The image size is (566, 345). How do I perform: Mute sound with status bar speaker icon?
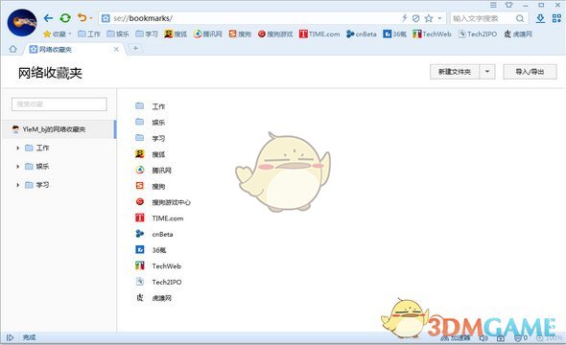click(x=483, y=337)
